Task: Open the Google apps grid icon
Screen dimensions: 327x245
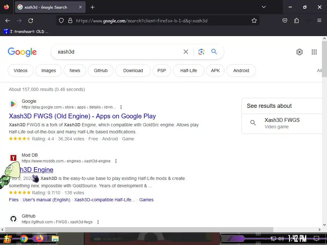Action: [314, 52]
